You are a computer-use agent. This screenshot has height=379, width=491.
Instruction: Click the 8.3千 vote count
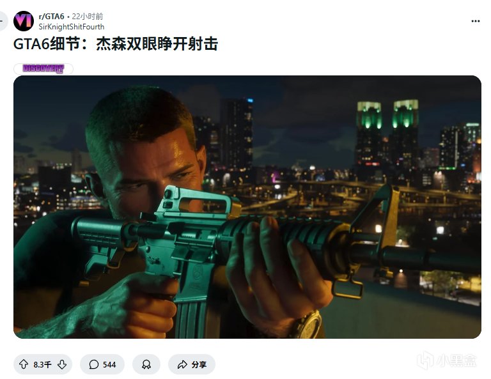[42, 364]
